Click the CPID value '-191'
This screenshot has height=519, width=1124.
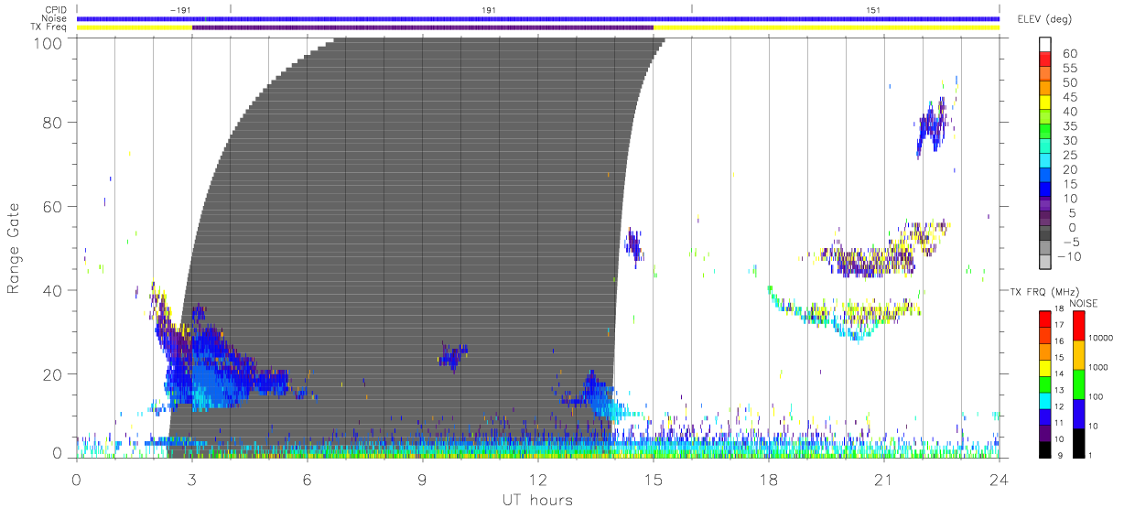181,9
